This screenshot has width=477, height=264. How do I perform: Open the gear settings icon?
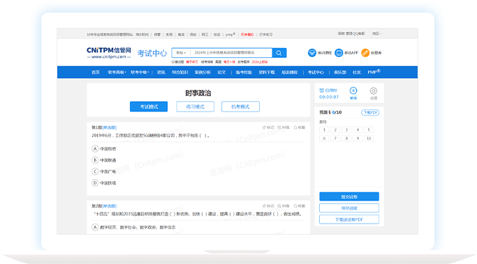pyautogui.click(x=373, y=91)
